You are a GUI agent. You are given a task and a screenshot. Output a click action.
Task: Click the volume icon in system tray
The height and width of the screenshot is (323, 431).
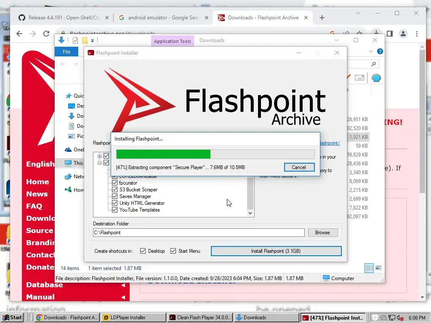[400, 318]
